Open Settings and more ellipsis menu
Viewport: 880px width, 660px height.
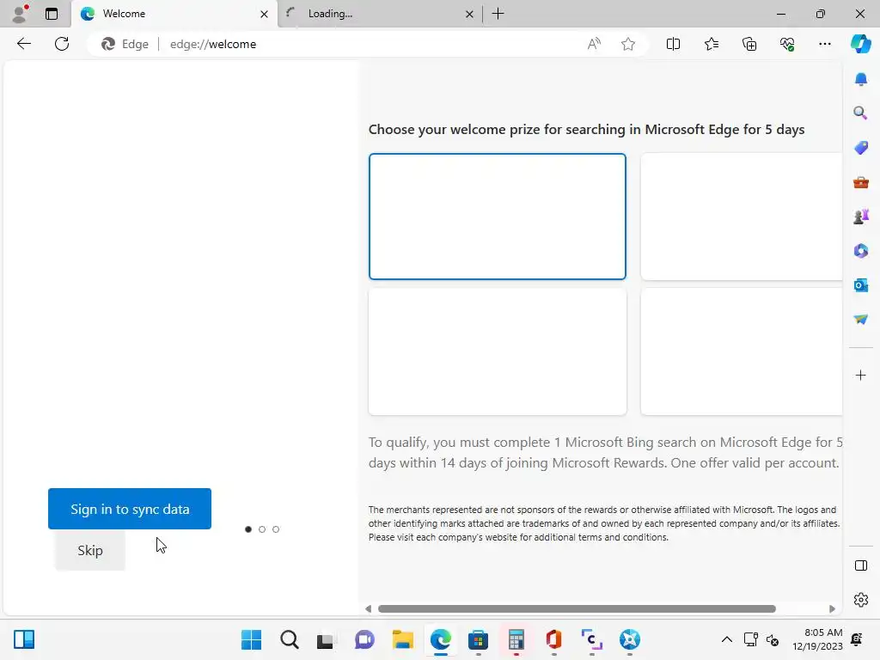point(824,44)
